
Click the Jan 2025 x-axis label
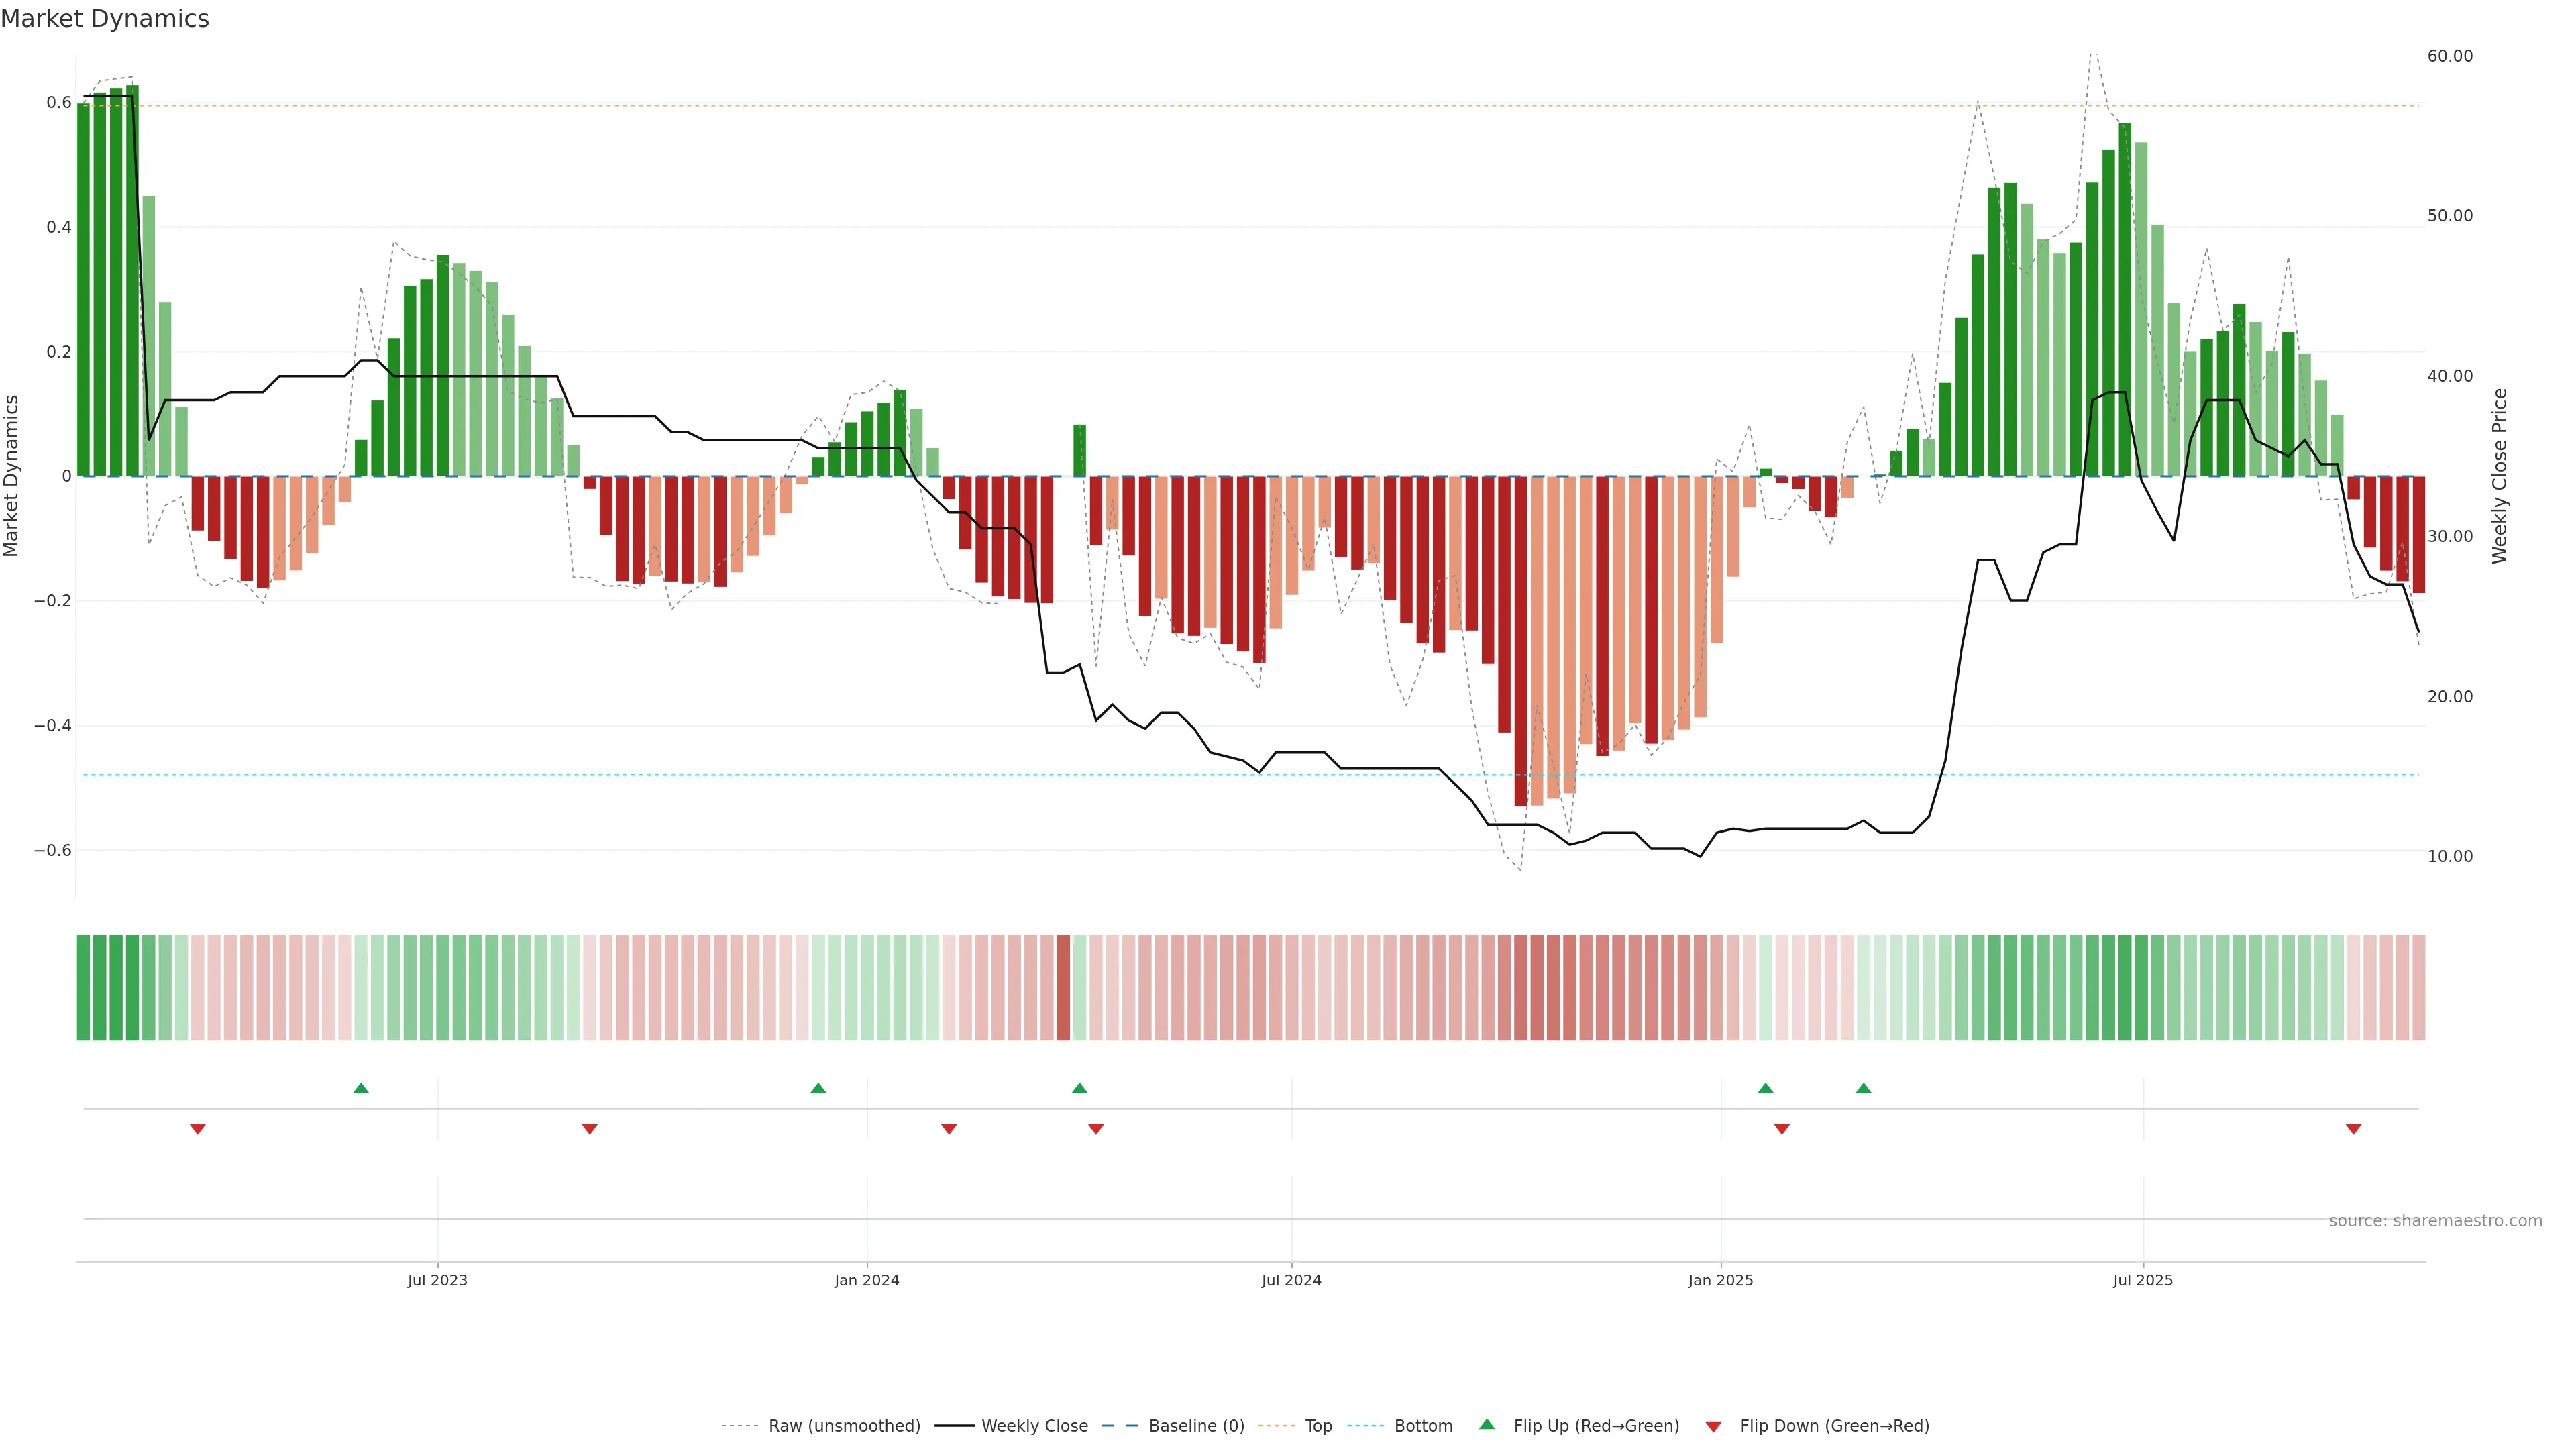(1720, 1280)
